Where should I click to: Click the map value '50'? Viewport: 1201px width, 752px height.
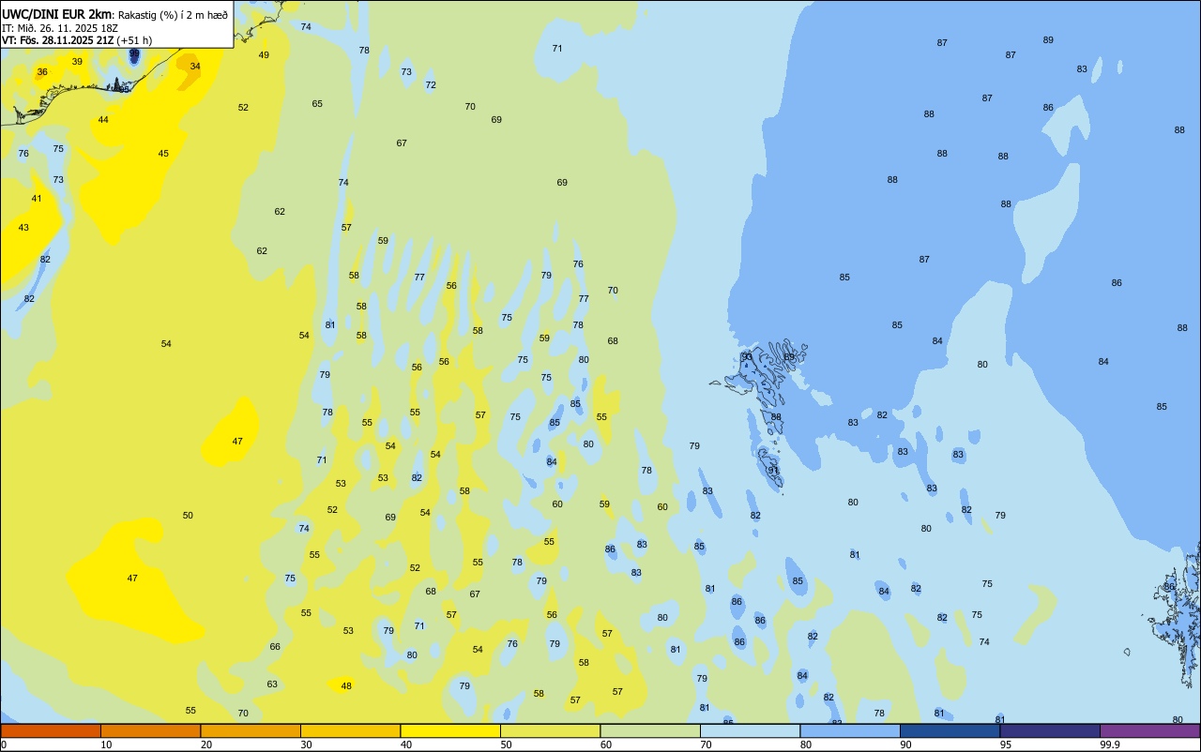[x=188, y=516]
